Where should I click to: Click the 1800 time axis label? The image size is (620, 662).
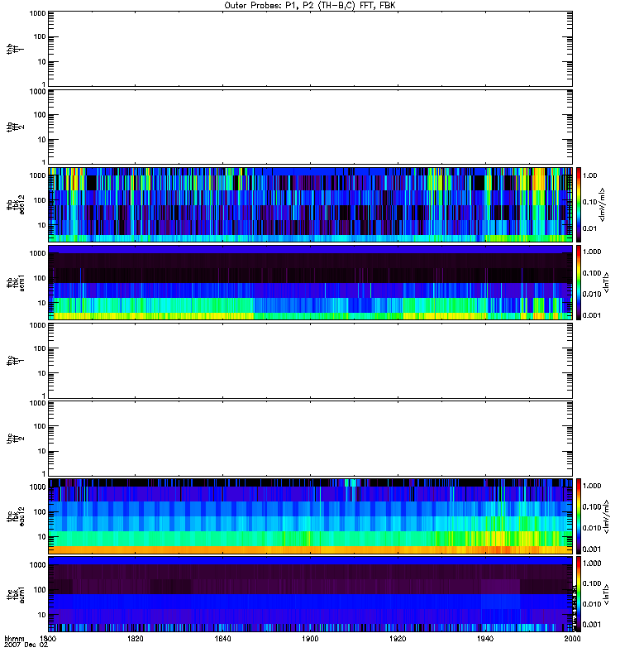[49, 640]
